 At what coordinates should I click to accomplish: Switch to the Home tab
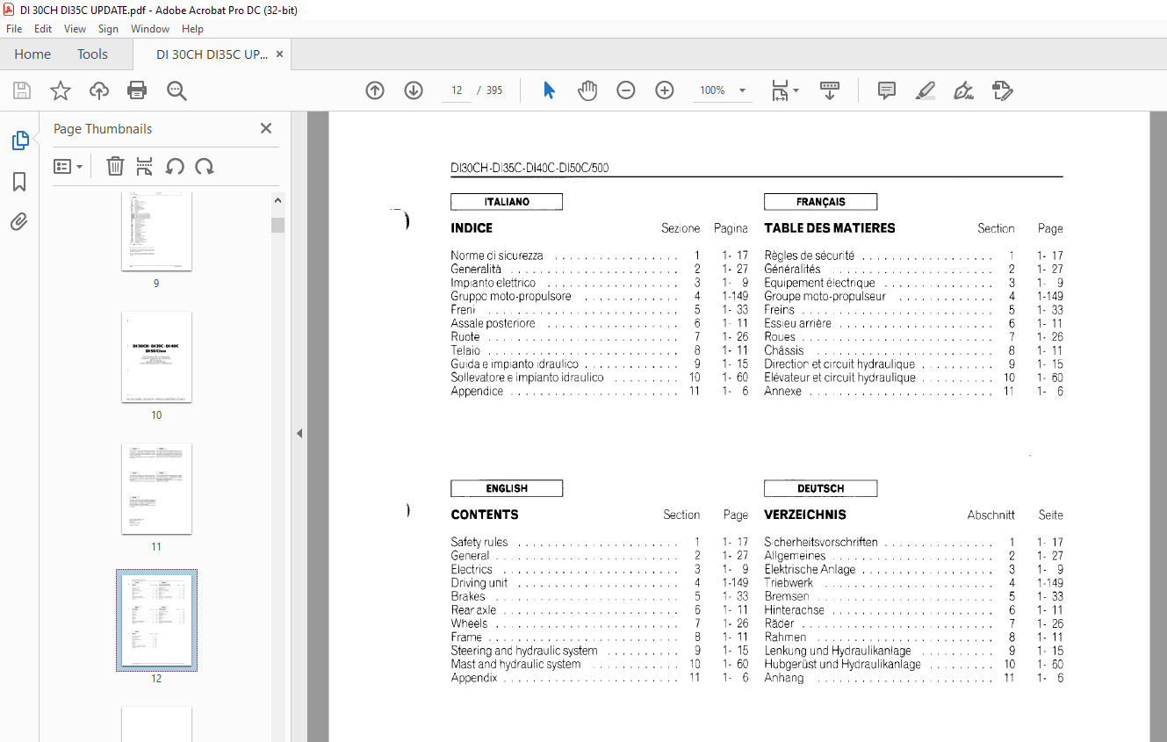pos(32,54)
